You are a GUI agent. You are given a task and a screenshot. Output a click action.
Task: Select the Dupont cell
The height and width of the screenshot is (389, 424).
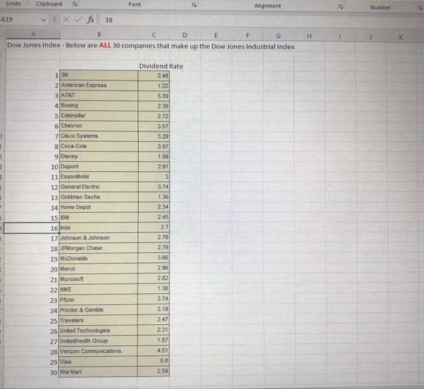tap(99, 167)
